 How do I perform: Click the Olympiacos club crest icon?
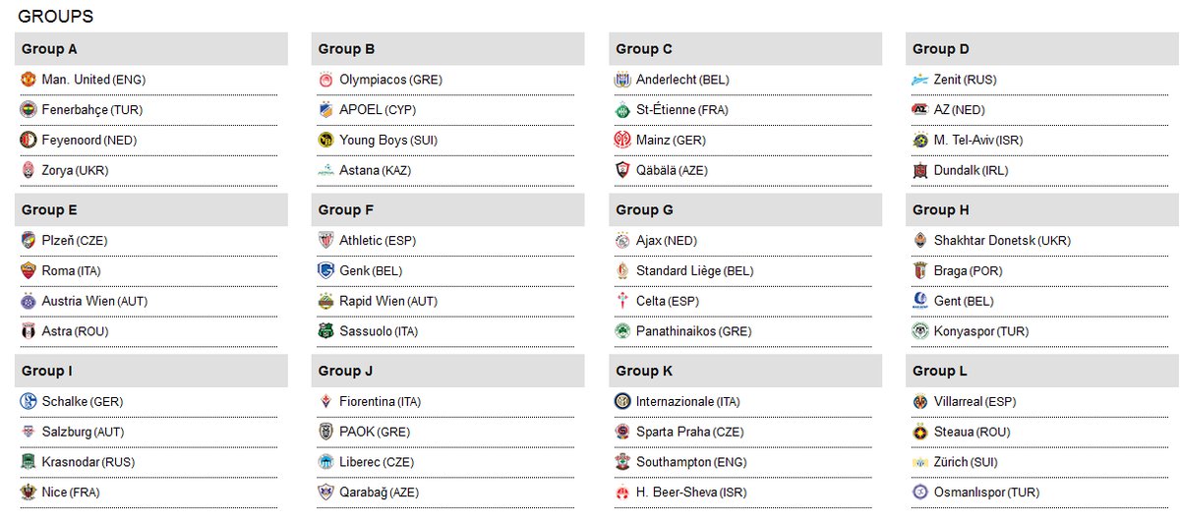pos(325,80)
